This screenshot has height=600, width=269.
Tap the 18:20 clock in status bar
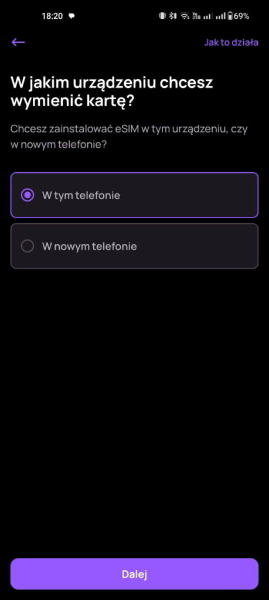(52, 16)
